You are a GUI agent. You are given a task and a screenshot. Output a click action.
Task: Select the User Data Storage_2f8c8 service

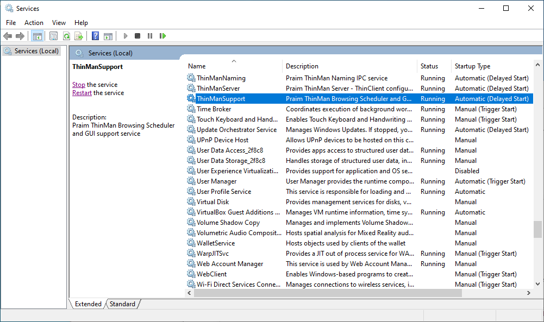[359, 161]
